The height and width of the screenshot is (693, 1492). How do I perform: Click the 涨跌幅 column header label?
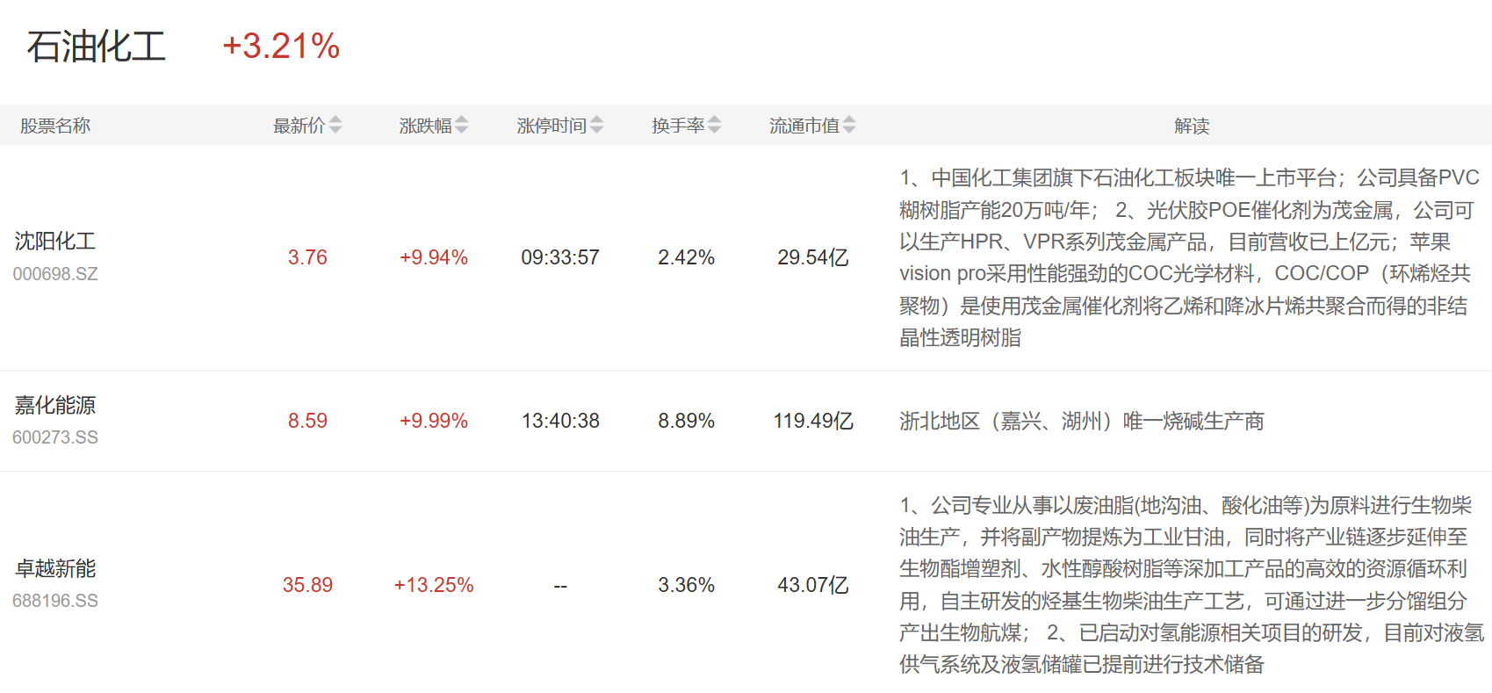pyautogui.click(x=425, y=126)
